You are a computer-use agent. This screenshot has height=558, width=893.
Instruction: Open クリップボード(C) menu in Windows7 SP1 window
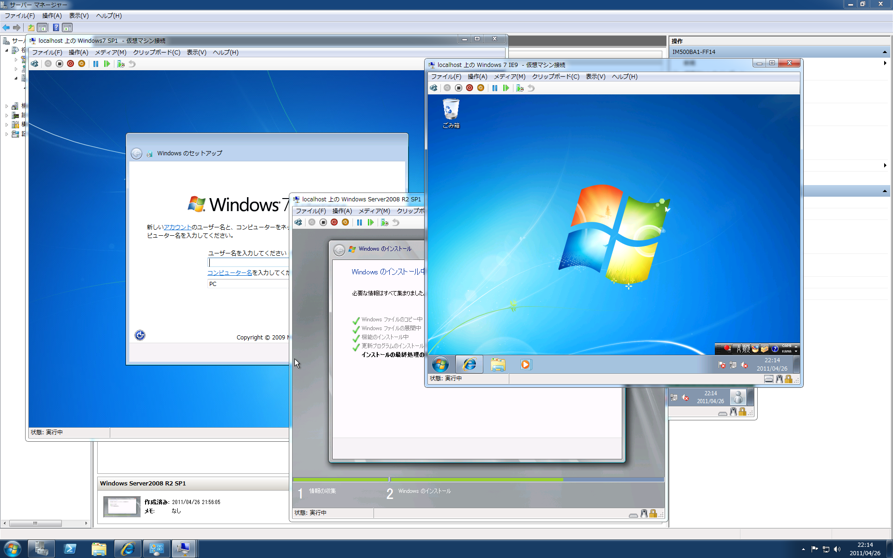(x=156, y=53)
